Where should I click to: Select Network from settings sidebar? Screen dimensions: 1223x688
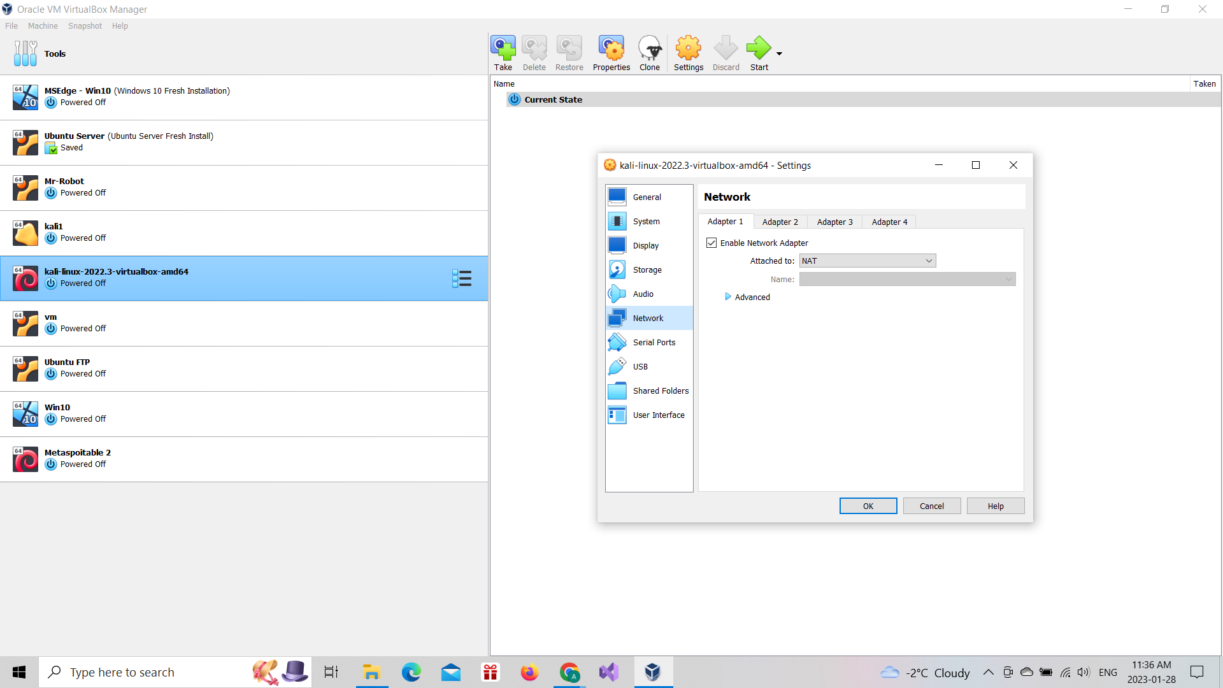pos(648,317)
